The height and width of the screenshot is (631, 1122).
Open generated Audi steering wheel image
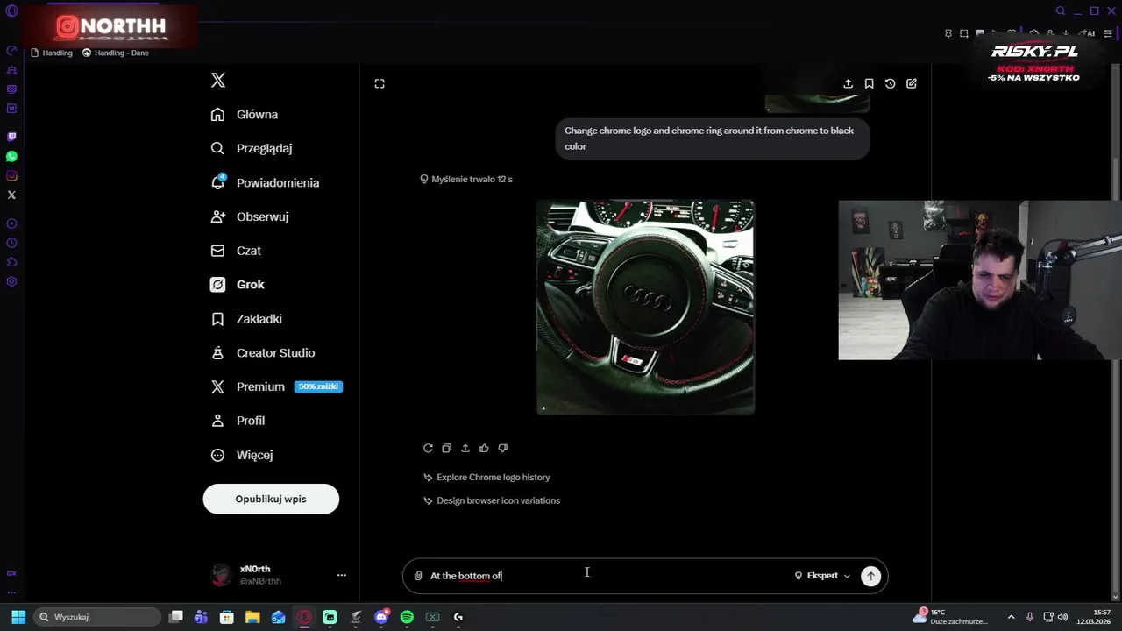(646, 307)
